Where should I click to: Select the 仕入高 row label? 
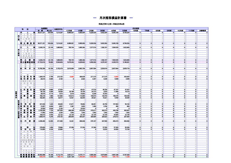pyautogui.click(x=27, y=47)
